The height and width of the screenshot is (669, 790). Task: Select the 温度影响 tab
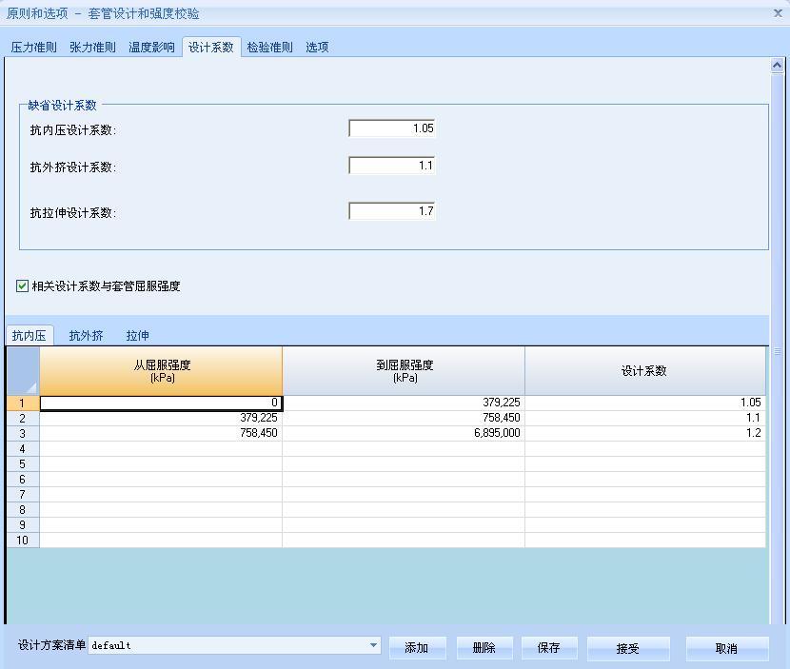pyautogui.click(x=151, y=48)
